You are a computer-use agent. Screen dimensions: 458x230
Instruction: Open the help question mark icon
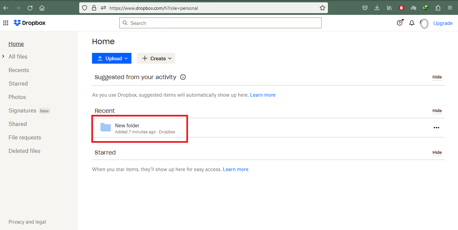(x=400, y=23)
